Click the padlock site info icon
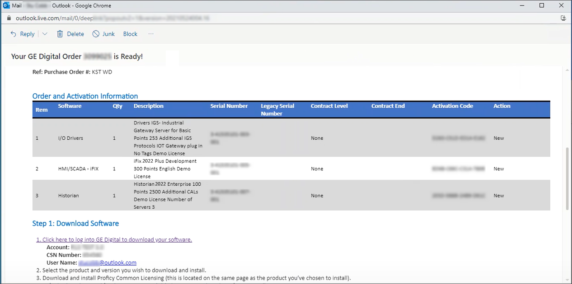 coord(9,18)
